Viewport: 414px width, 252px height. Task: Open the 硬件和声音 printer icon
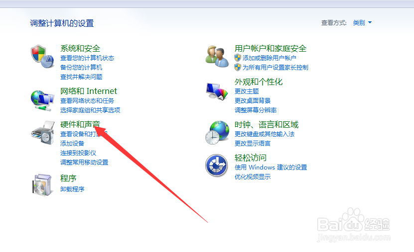42,132
